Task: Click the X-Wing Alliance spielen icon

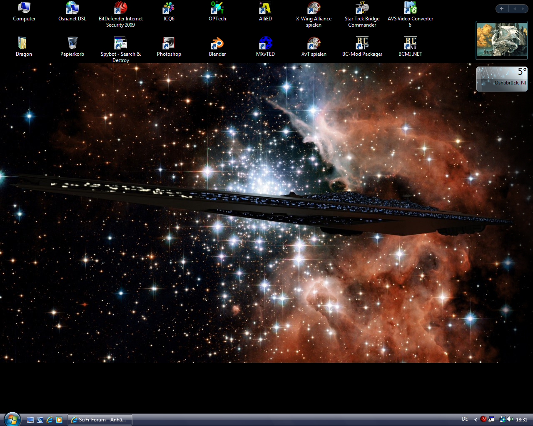Action: click(314, 8)
